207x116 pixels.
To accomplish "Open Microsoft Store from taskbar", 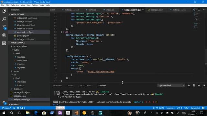I will pos(44,113).
